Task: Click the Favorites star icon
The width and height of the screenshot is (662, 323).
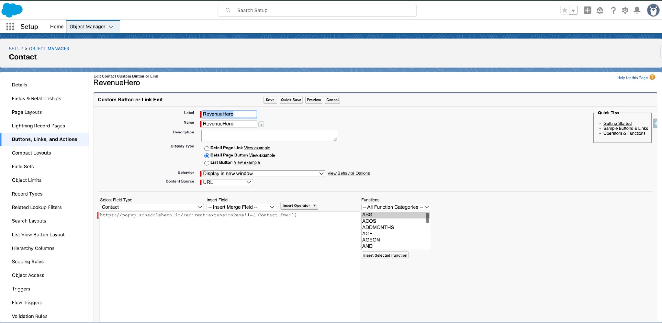Action: pos(565,10)
